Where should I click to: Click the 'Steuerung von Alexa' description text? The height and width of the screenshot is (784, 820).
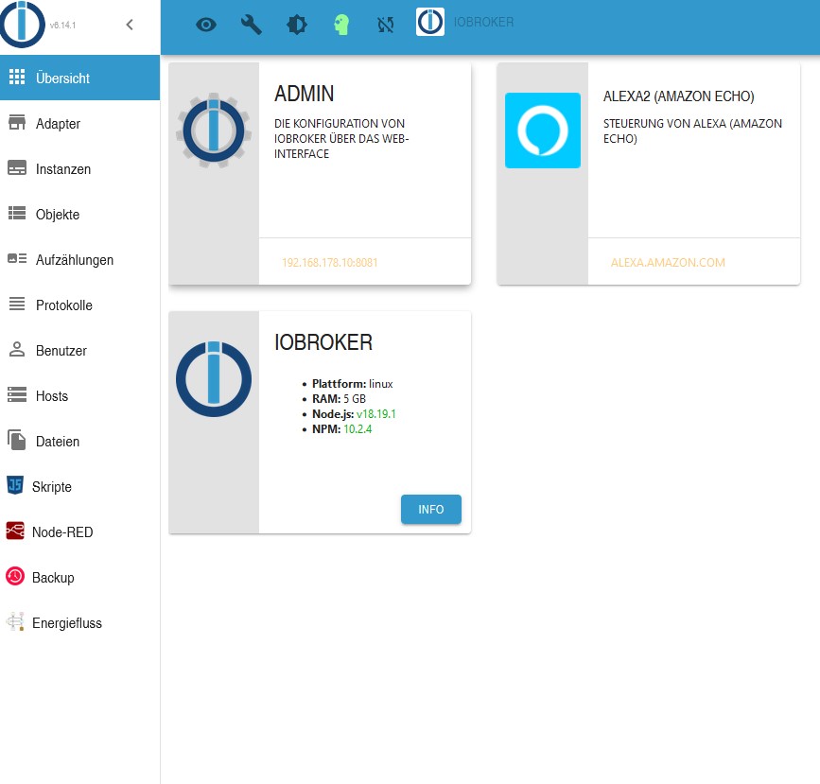click(x=692, y=131)
